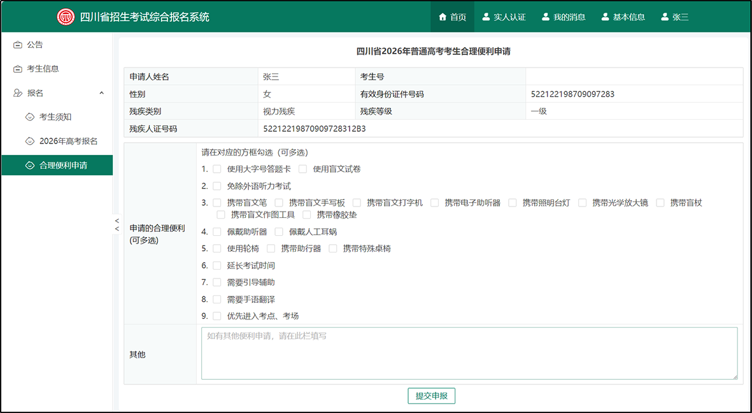Click the 公告 announcement icon in sidebar
The width and height of the screenshot is (752, 413).
(x=17, y=45)
